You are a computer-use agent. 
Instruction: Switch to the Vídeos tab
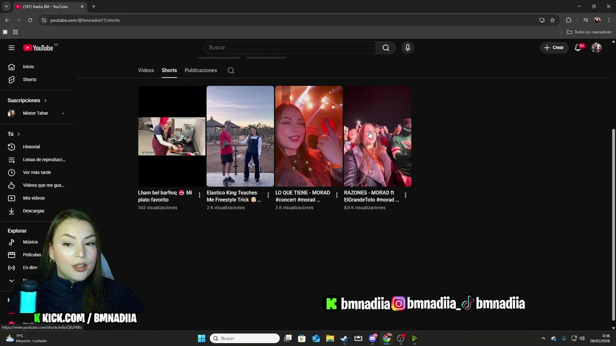coord(146,70)
